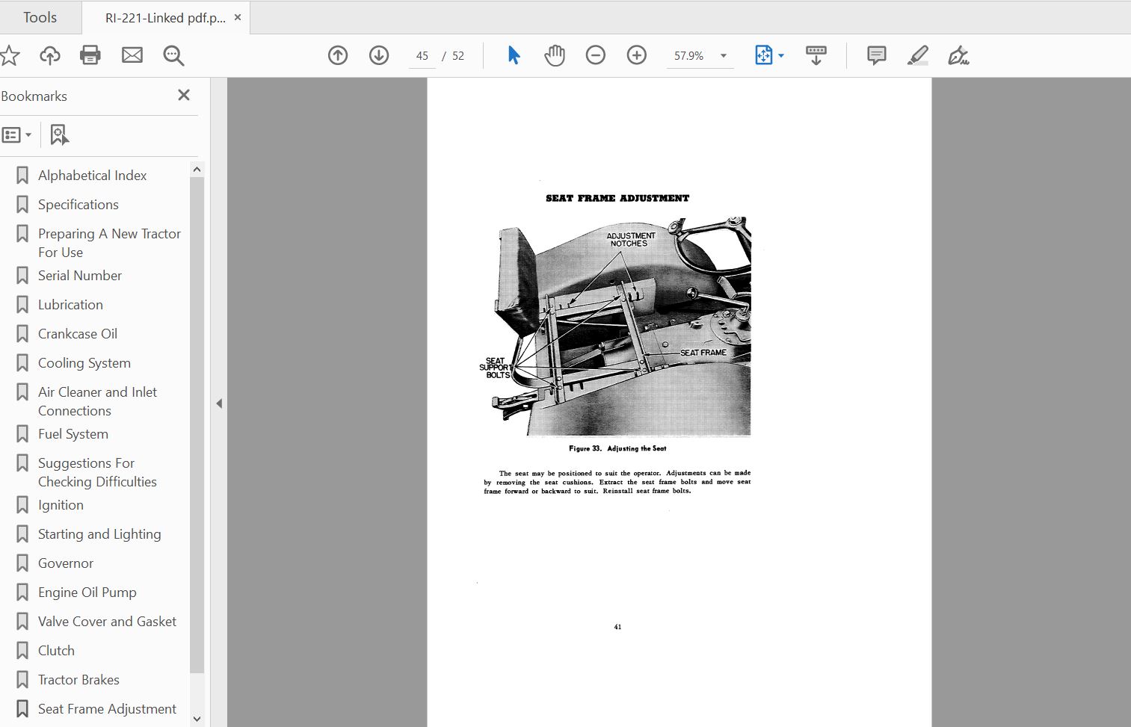Select the arrow selection tool
The height and width of the screenshot is (727, 1131).
point(514,55)
